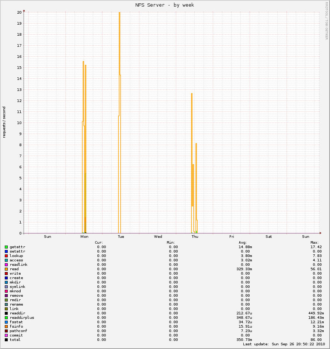The width and height of the screenshot is (330, 349).
Task: Click the total average value 350.73m
Action: click(x=244, y=340)
